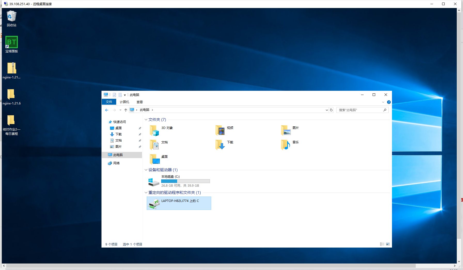Click the left scroll arrow of the remote session
The width and height of the screenshot is (463, 270).
(4, 266)
